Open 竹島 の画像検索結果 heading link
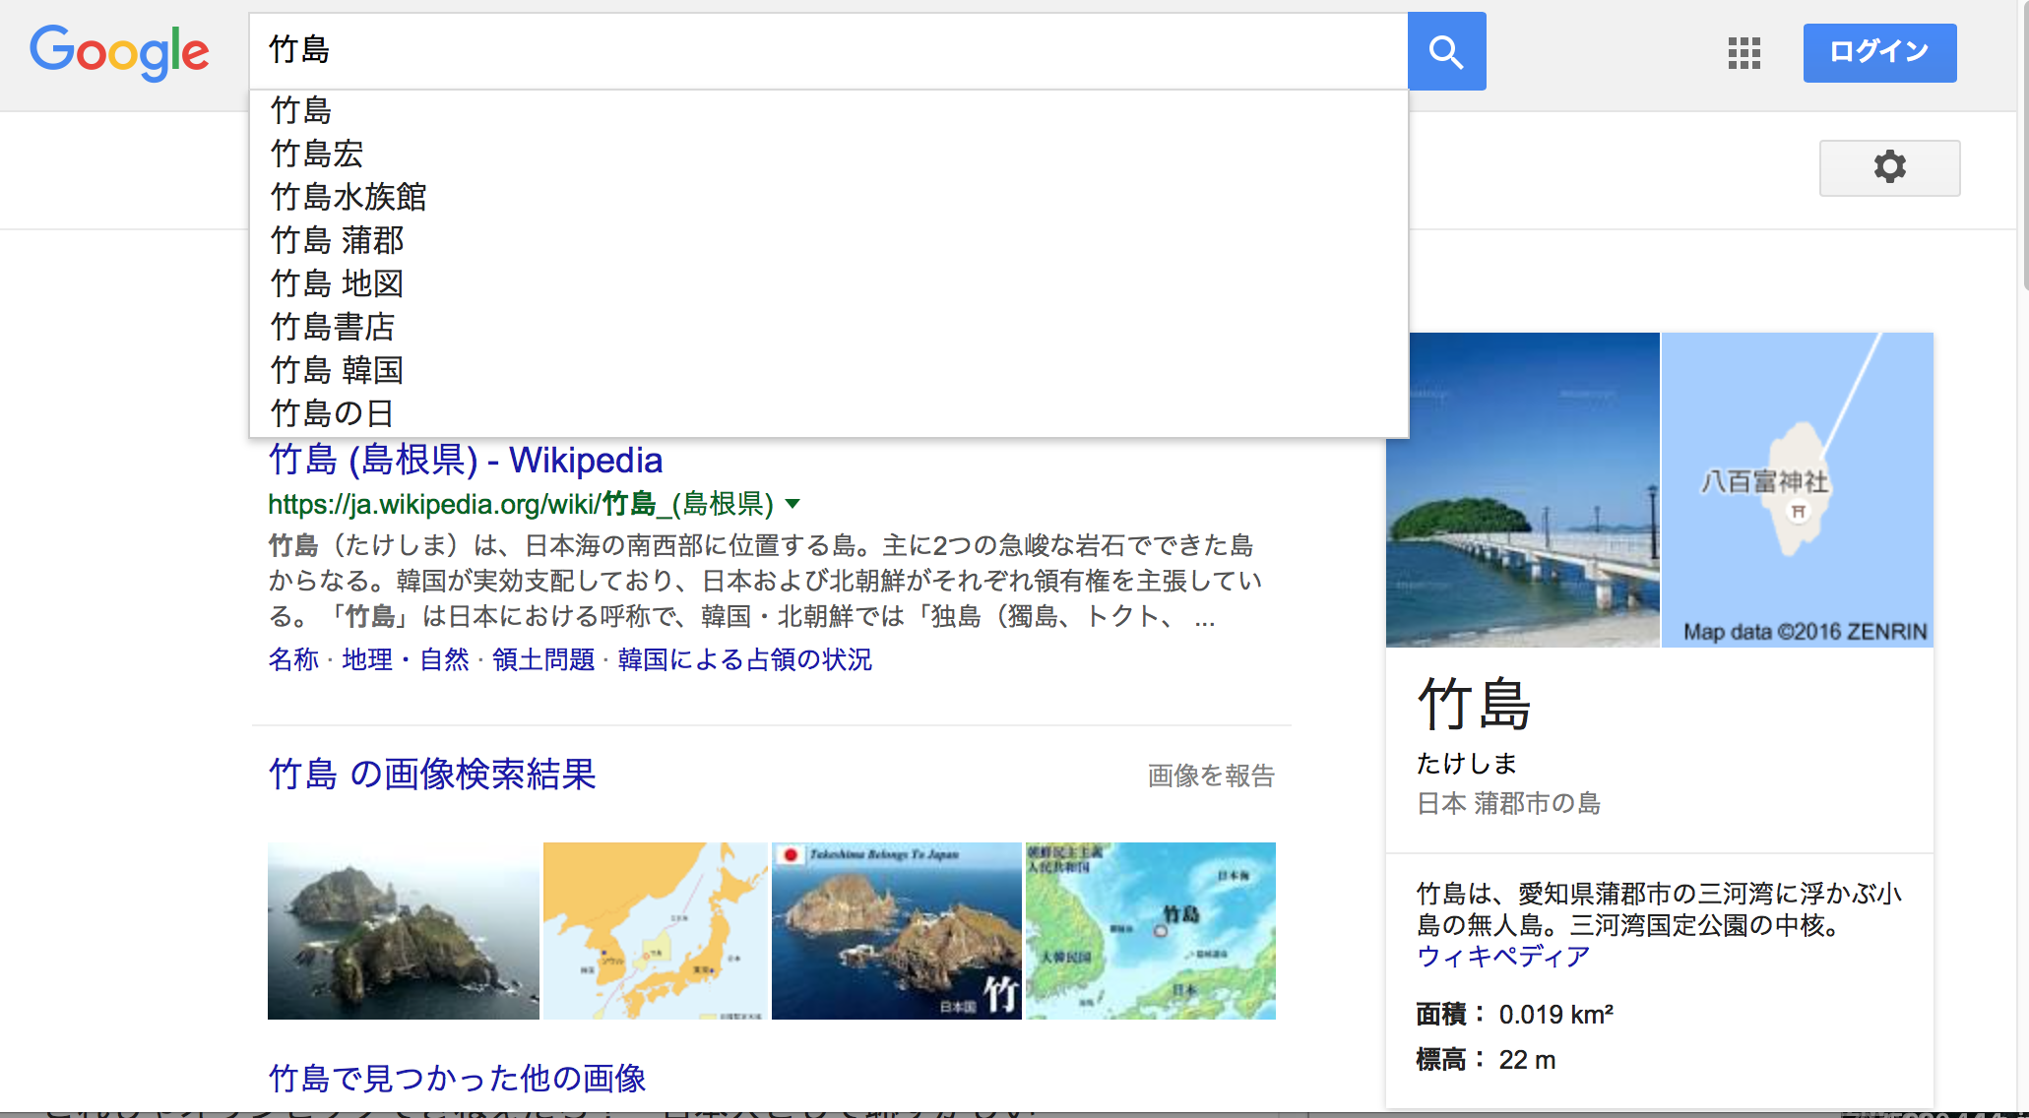Image resolution: width=2029 pixels, height=1118 pixels. click(x=431, y=775)
